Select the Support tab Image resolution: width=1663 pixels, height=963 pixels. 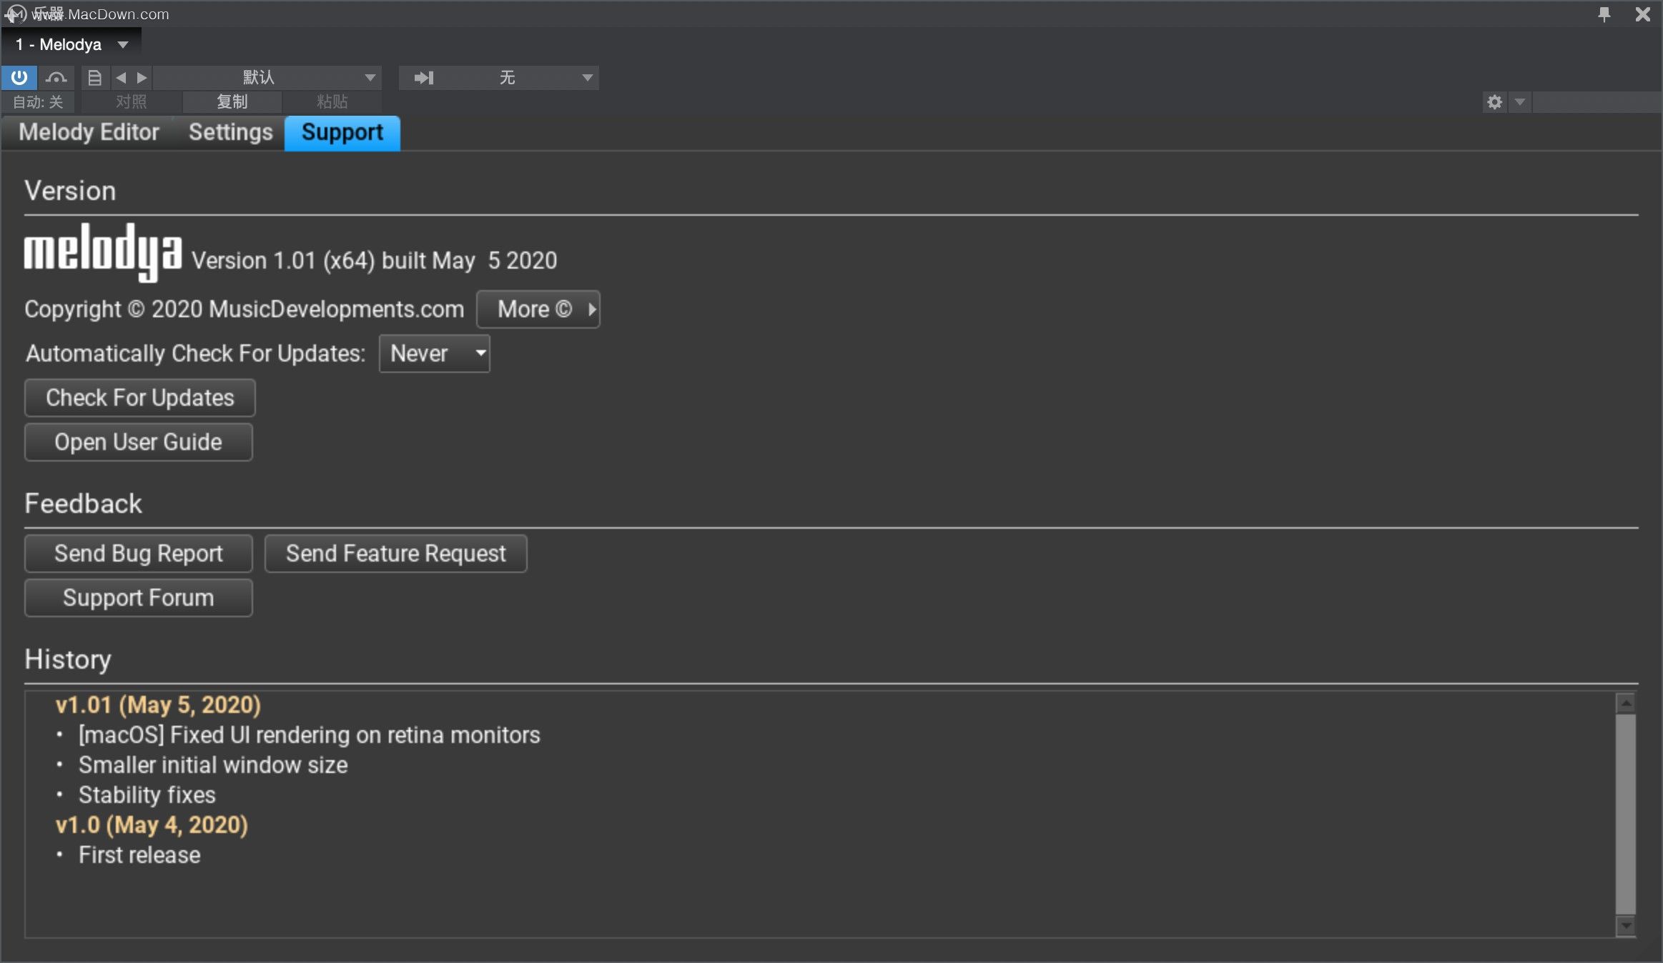click(x=342, y=132)
